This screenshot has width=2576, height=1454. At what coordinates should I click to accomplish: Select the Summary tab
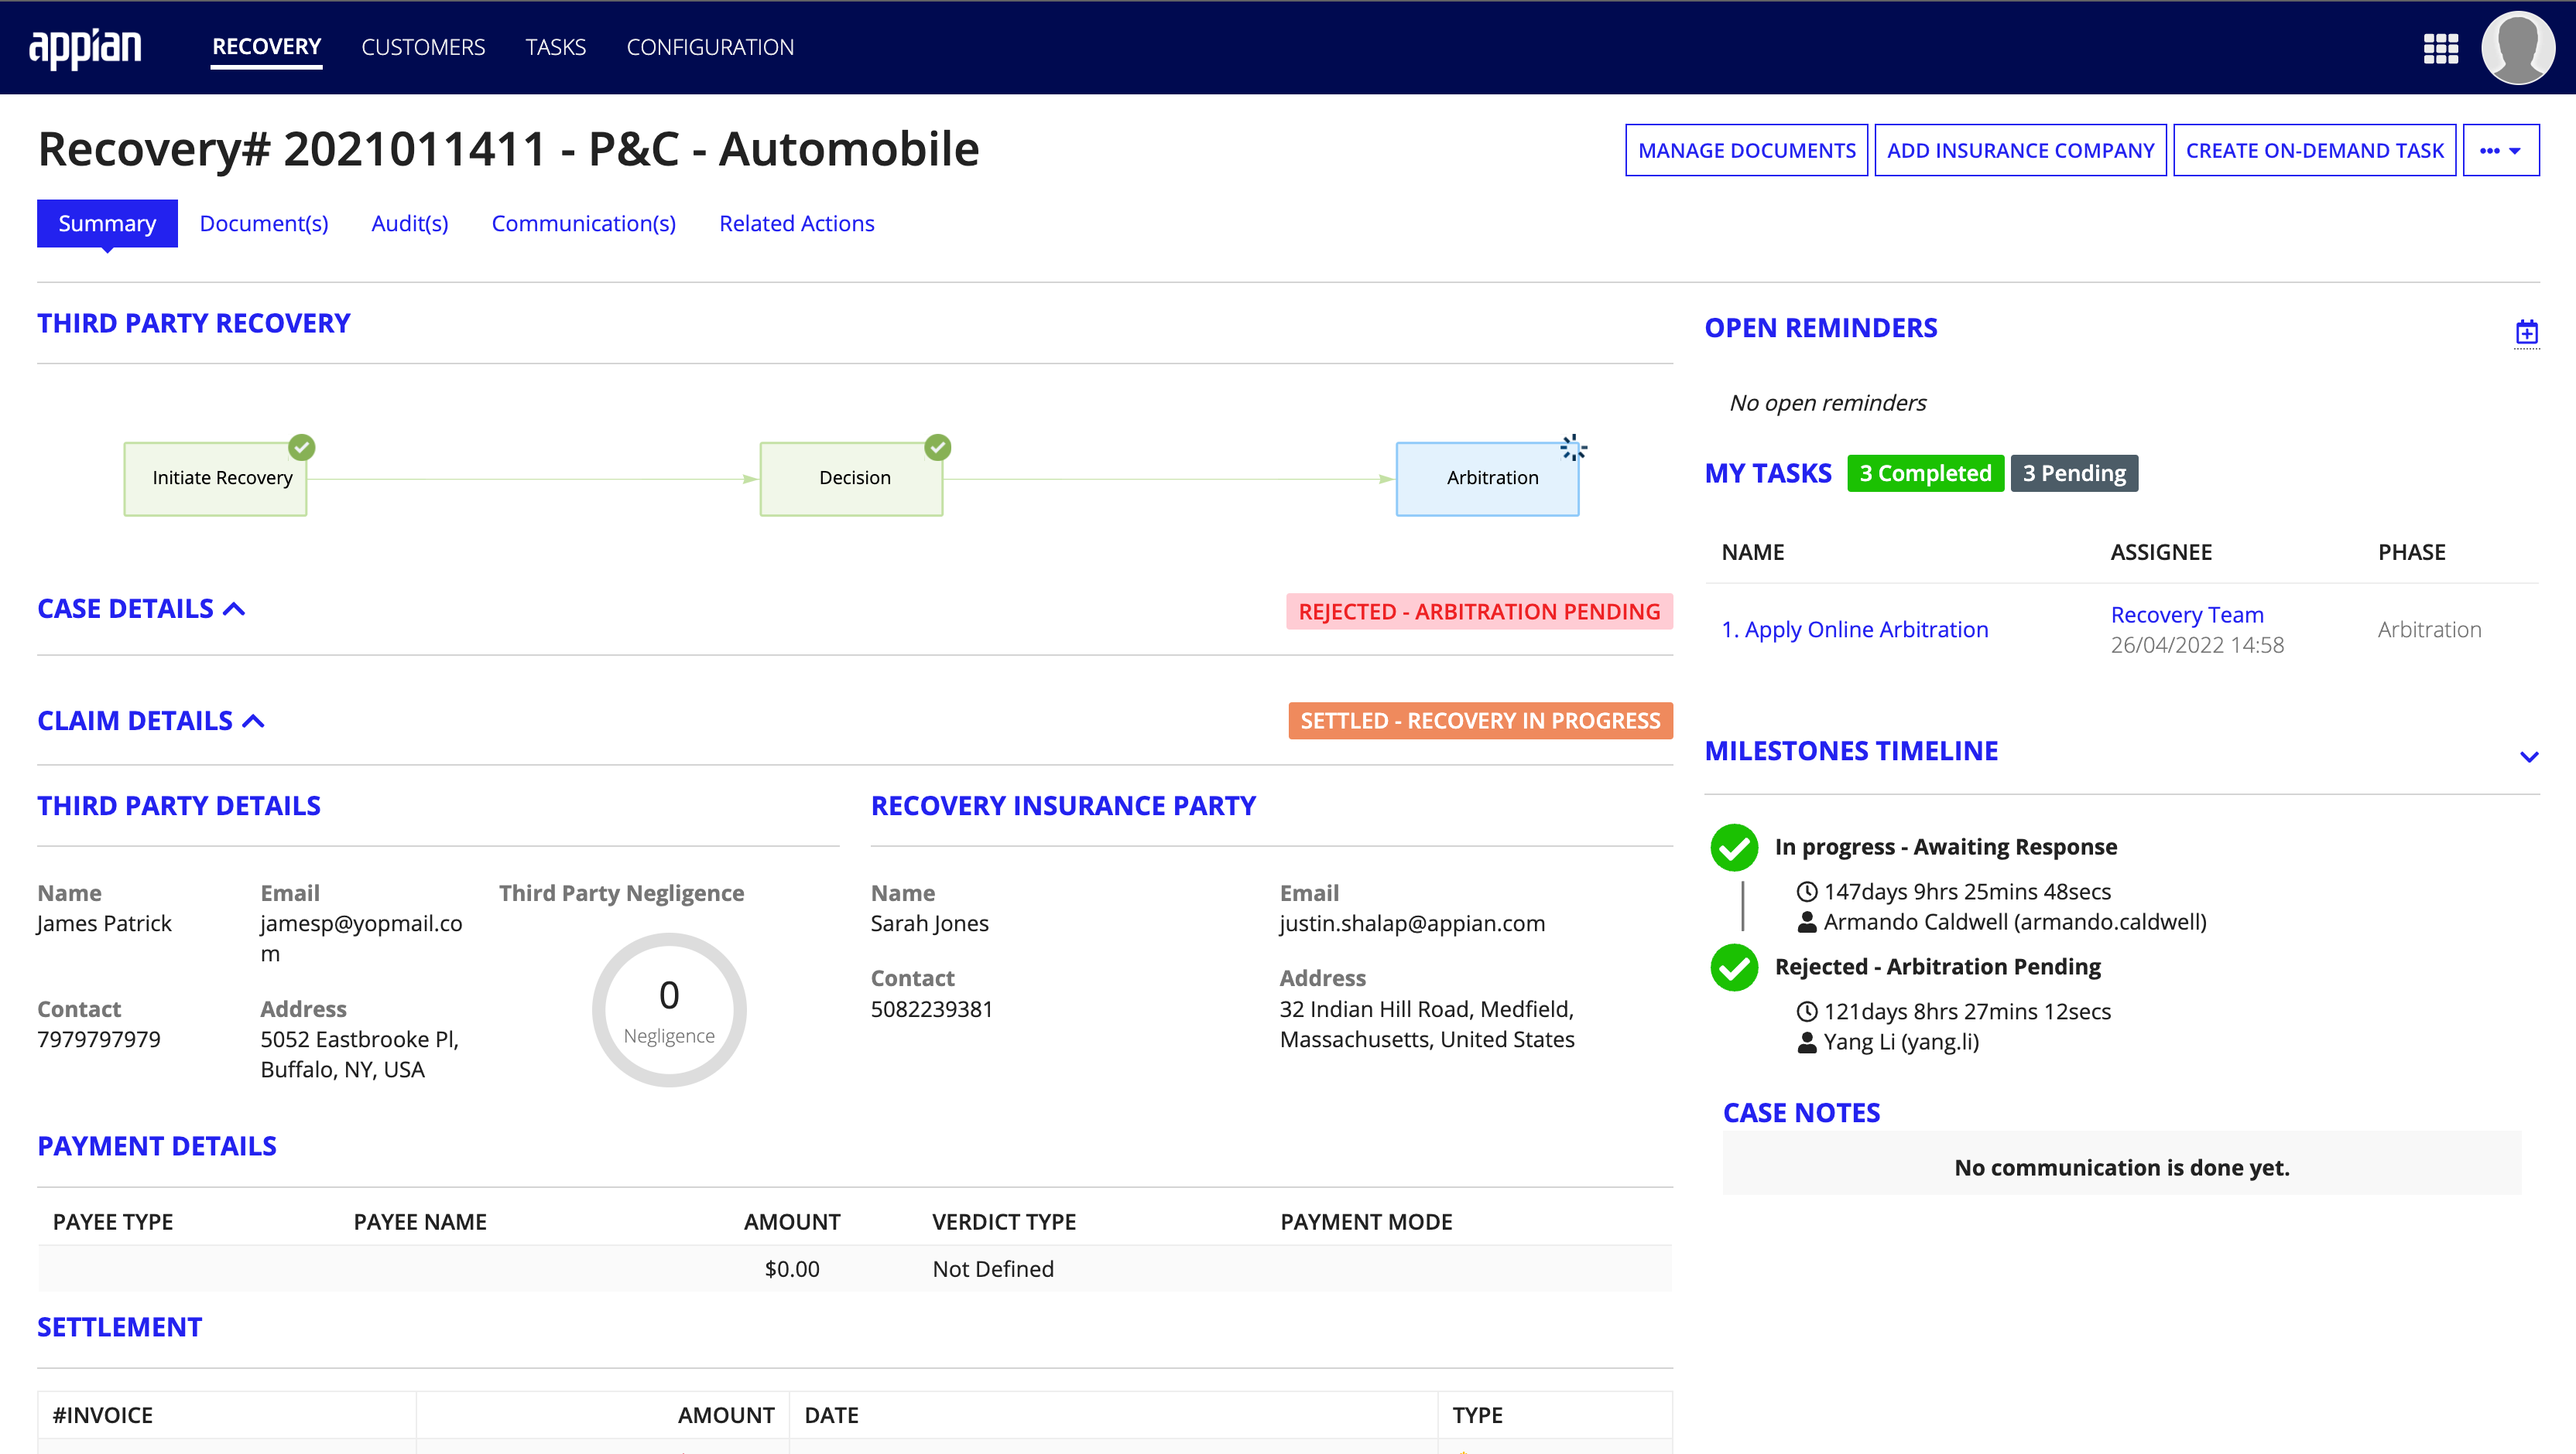pyautogui.click(x=106, y=223)
